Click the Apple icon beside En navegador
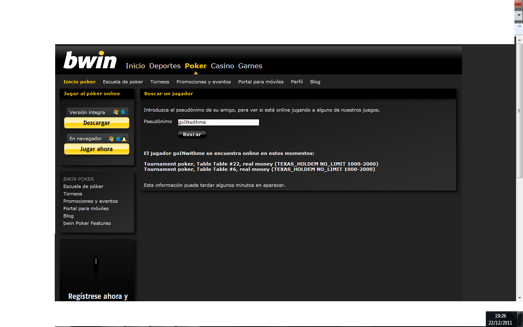Viewport: 523px width, 327px height. tap(118, 139)
